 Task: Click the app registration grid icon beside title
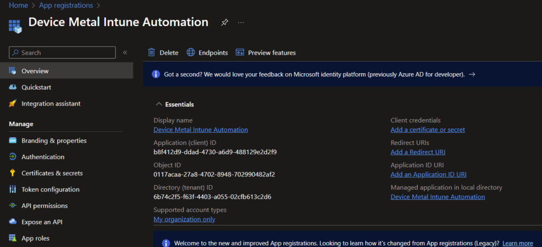[x=15, y=27]
